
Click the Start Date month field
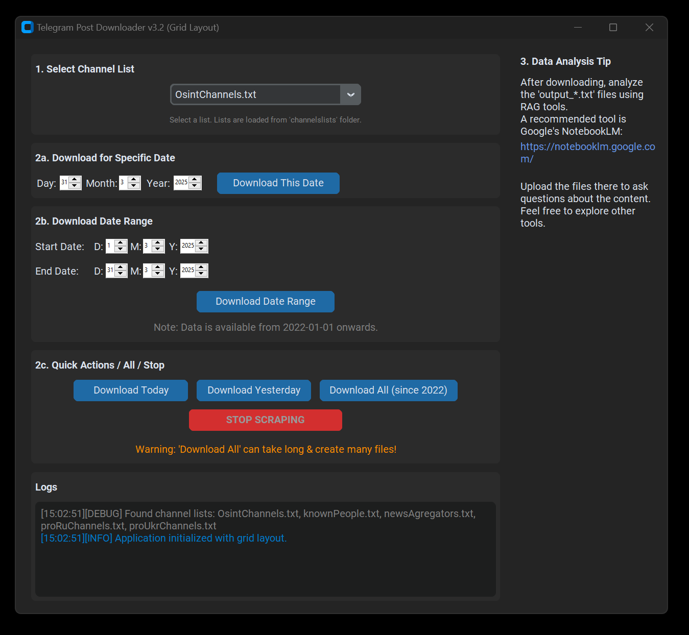tap(148, 246)
